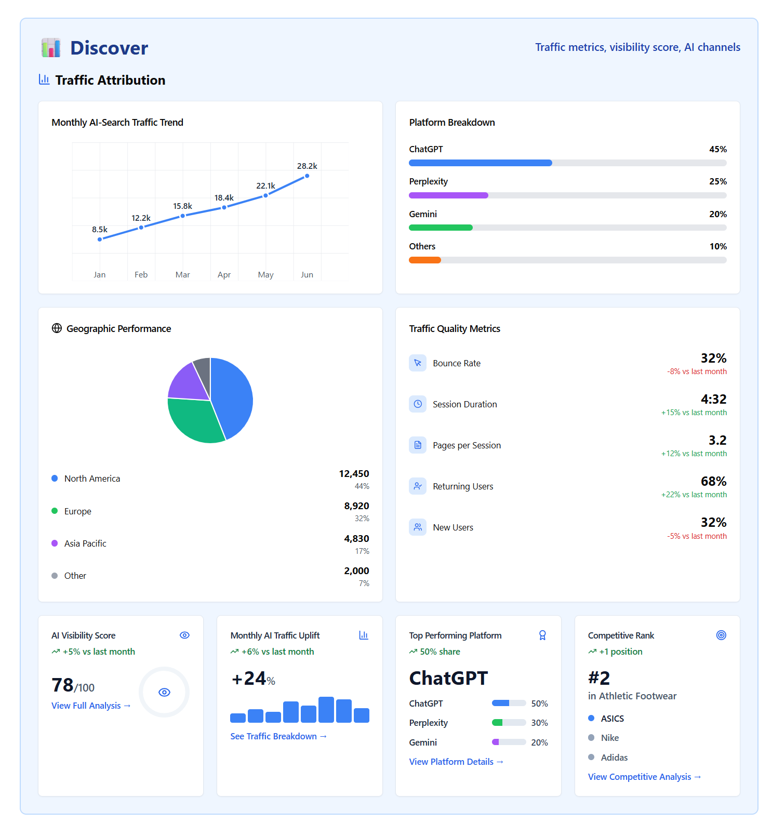Click the Bounce Rate cursor icon

pyautogui.click(x=418, y=363)
